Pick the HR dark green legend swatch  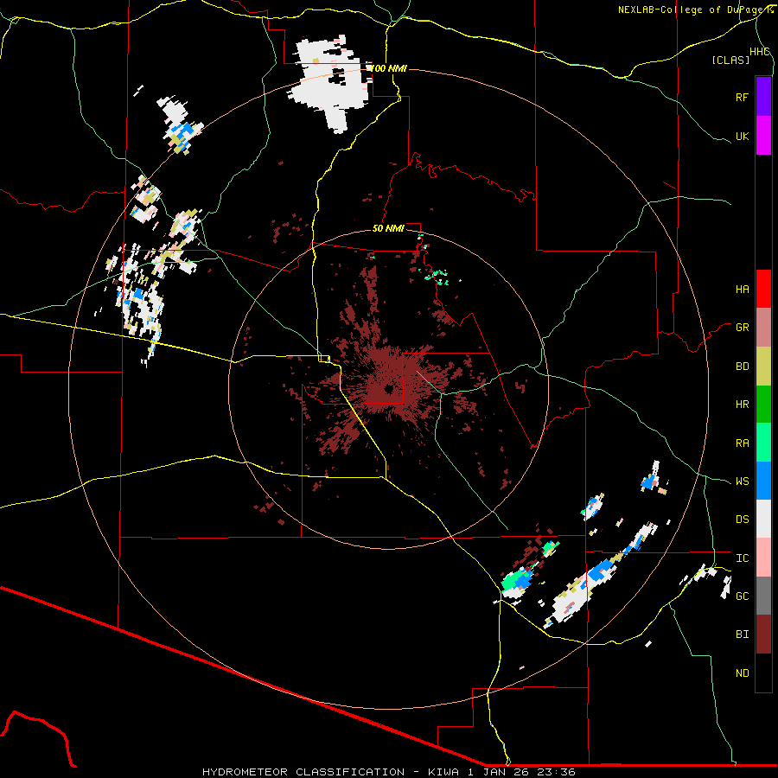click(x=763, y=405)
